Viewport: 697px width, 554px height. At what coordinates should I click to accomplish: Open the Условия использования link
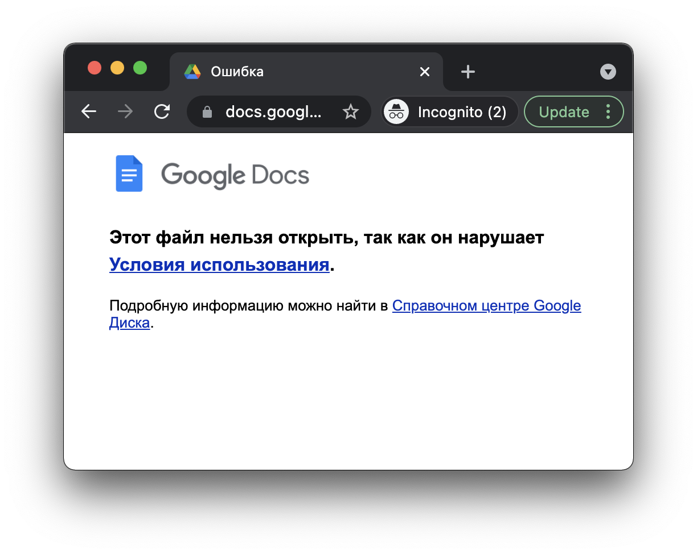[x=219, y=265]
